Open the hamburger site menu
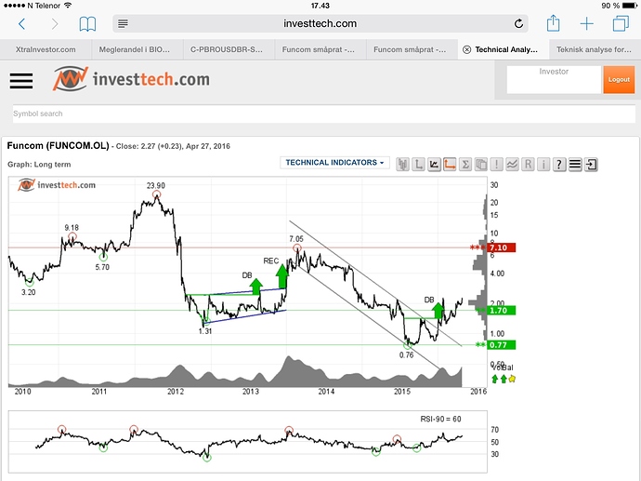Image resolution: width=641 pixels, height=481 pixels. (x=21, y=81)
